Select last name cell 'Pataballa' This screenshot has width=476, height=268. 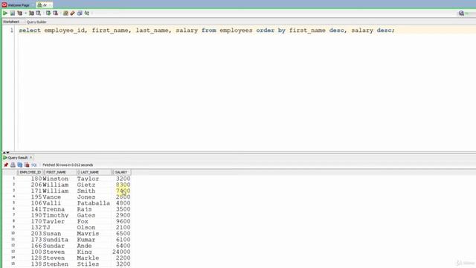94,203
